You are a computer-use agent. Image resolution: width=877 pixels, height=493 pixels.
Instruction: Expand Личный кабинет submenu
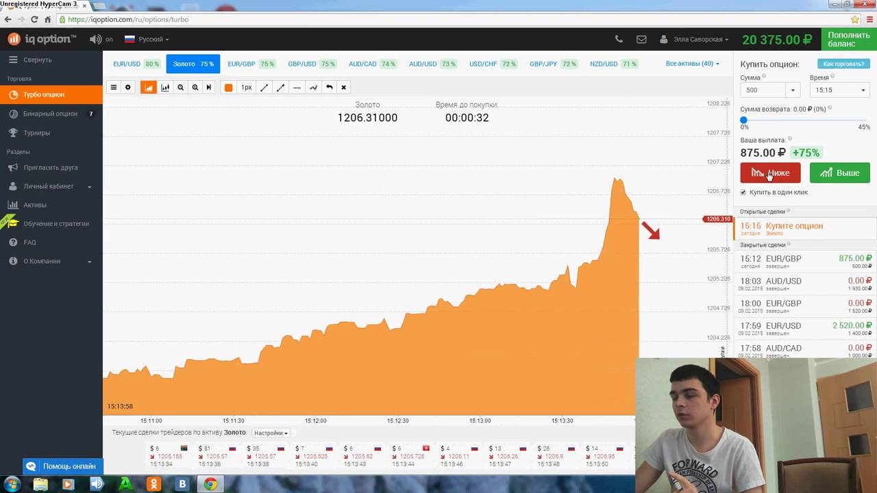point(51,186)
